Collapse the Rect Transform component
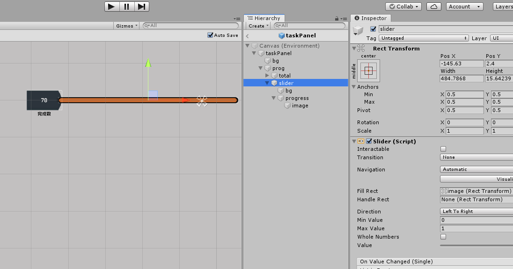This screenshot has width=513, height=269. (354, 48)
